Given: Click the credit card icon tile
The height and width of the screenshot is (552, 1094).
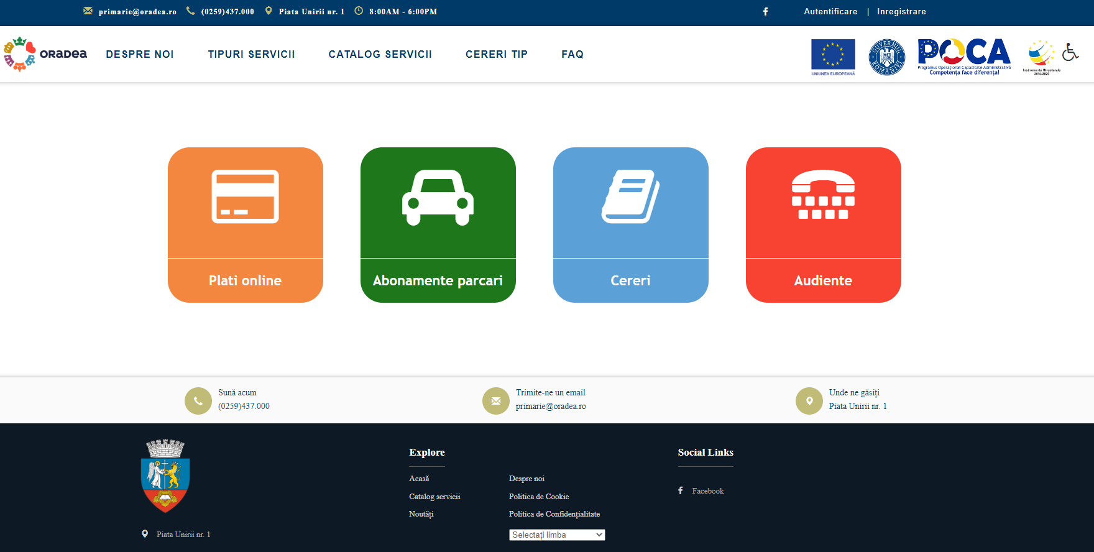Looking at the screenshot, I should (x=246, y=196).
